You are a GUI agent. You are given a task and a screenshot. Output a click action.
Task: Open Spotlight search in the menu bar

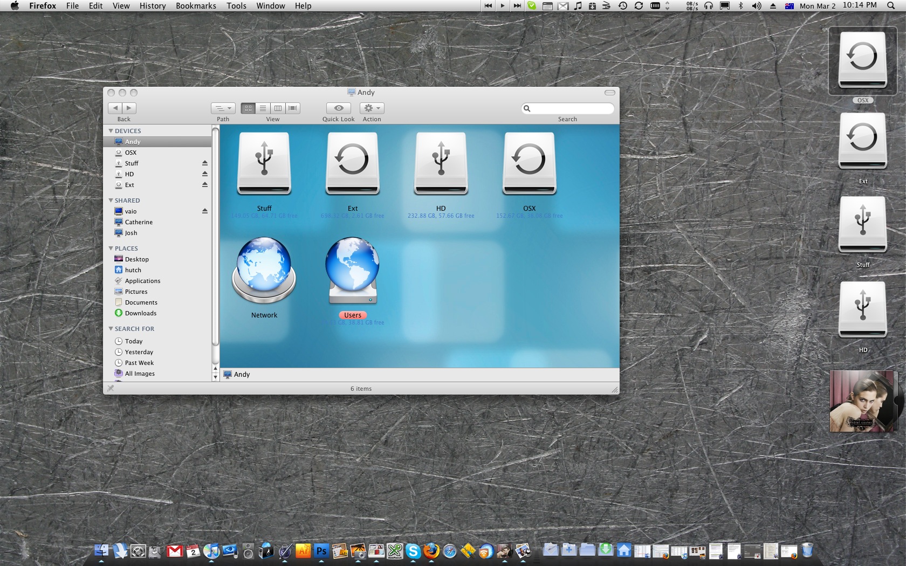(891, 6)
